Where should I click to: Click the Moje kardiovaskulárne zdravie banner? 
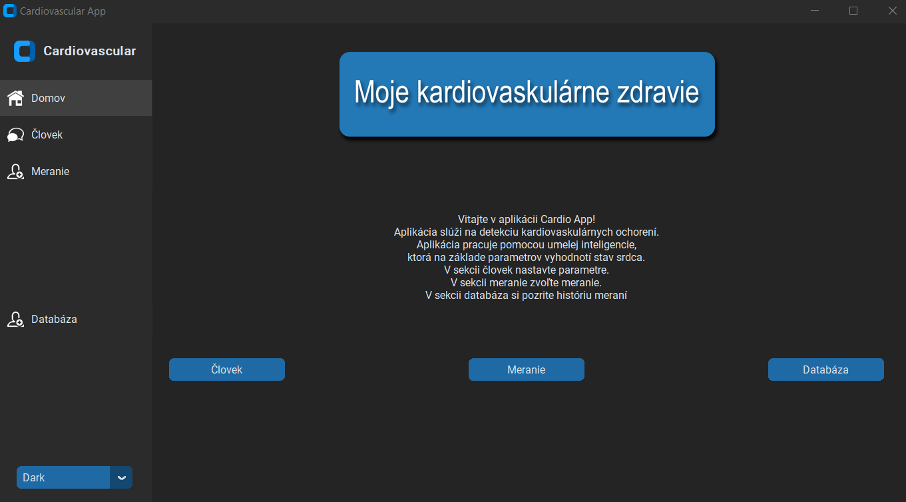pos(527,94)
